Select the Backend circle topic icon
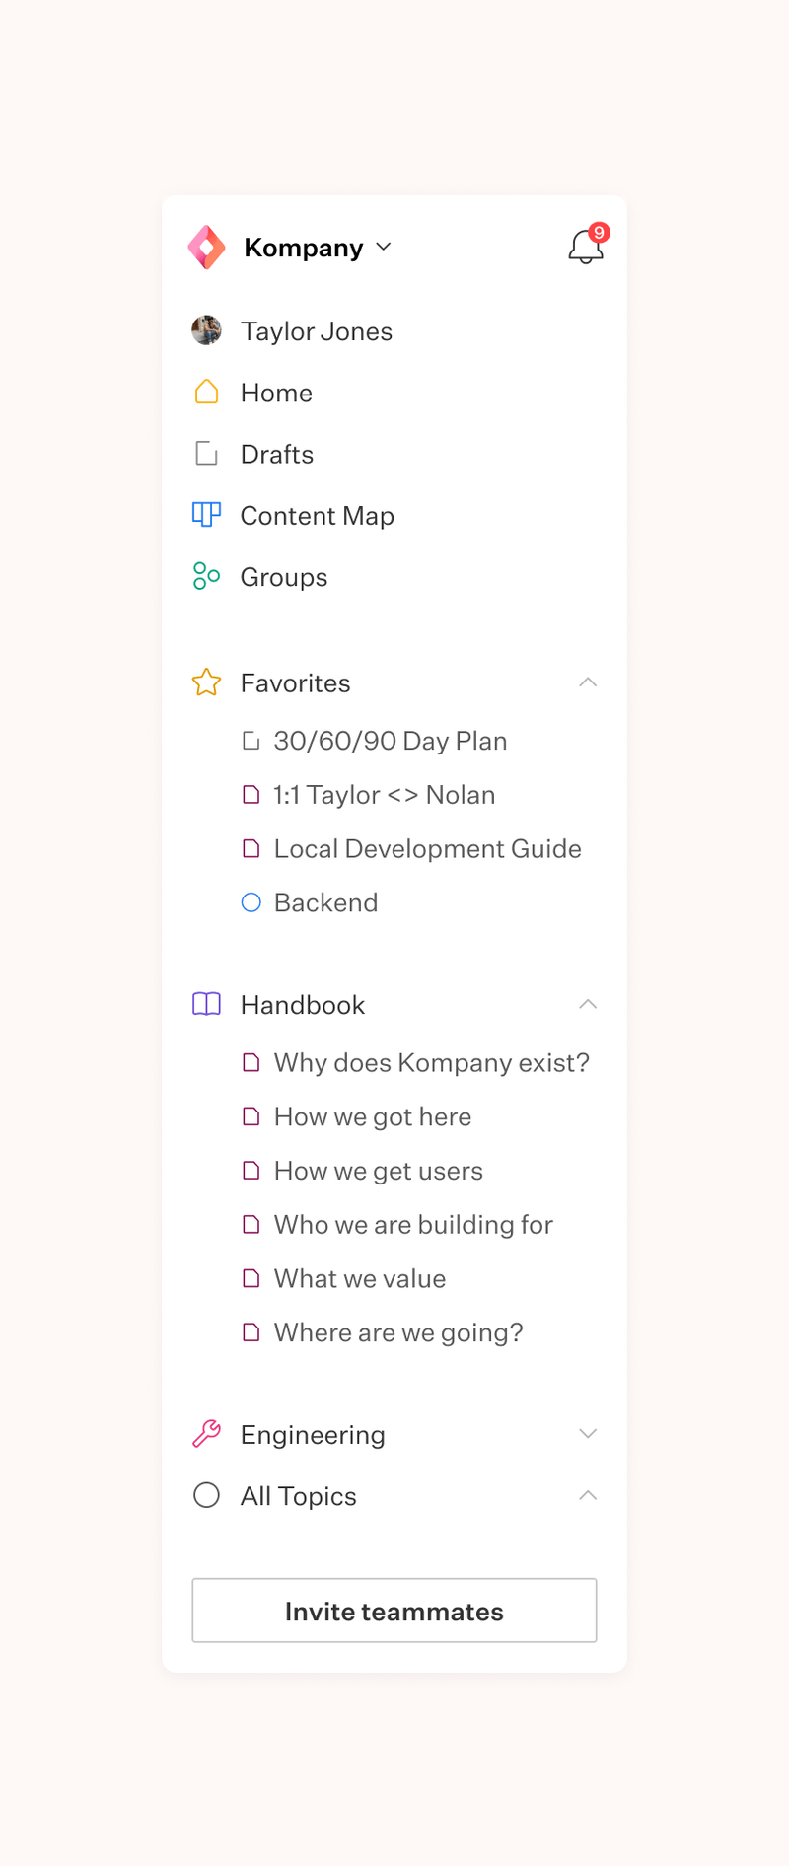This screenshot has width=789, height=1866. [x=251, y=901]
